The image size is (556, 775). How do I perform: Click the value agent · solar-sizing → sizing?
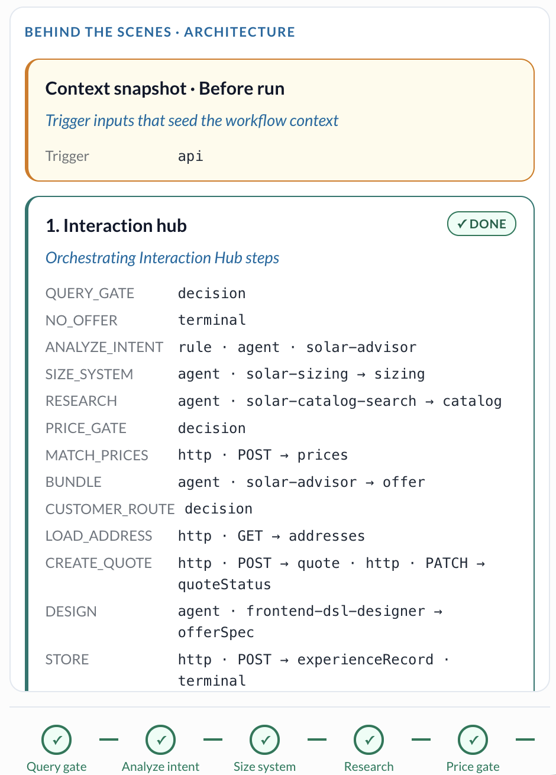click(x=302, y=374)
